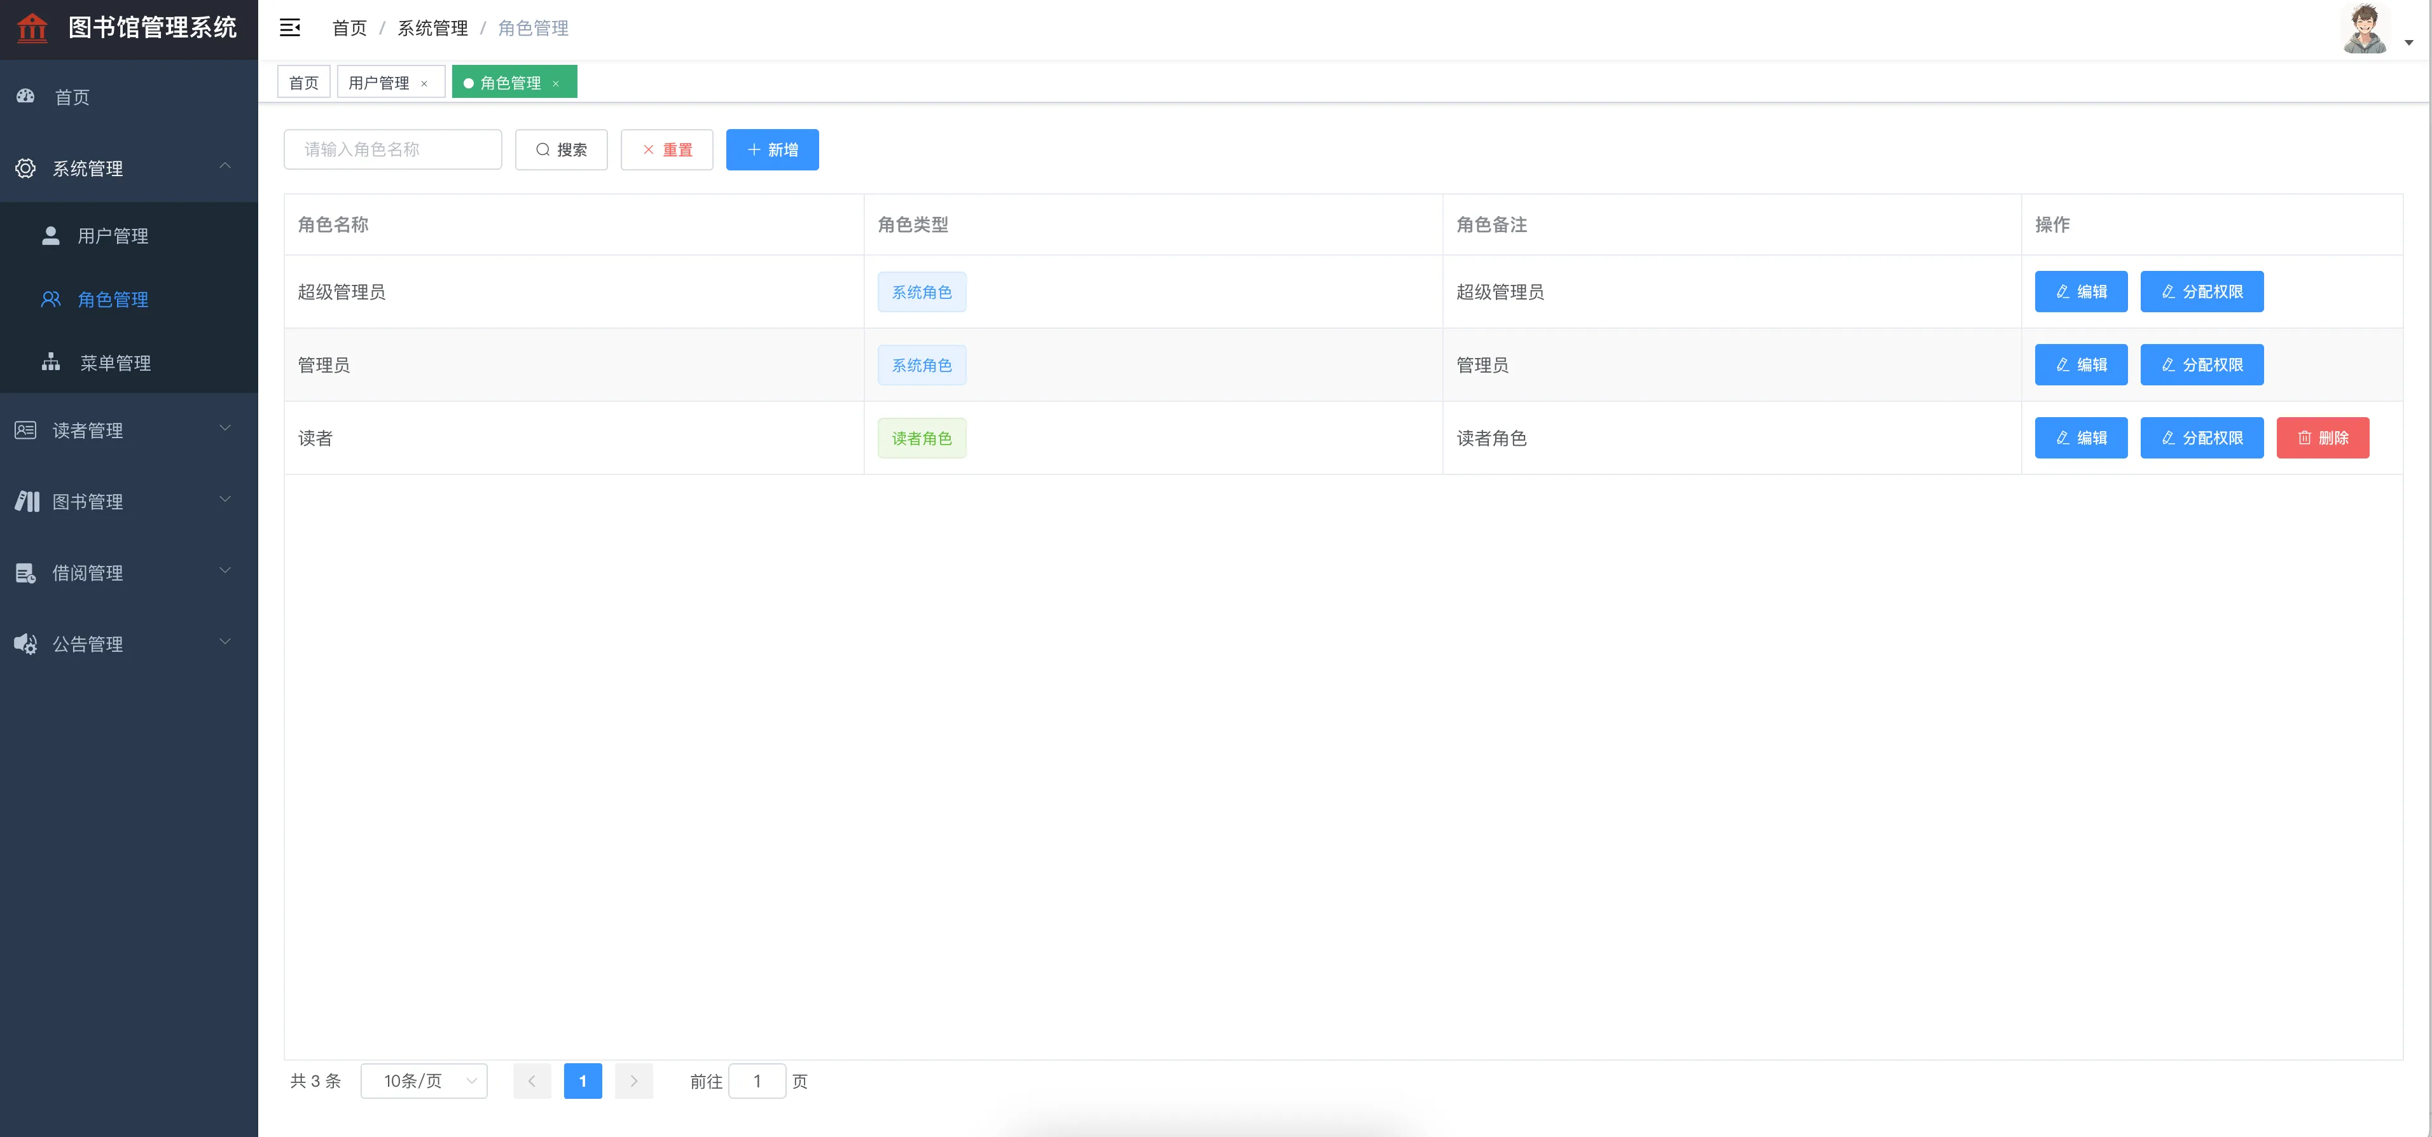Close the 用户管理 tab
Viewport: 2432px width, 1137px height.
click(424, 83)
